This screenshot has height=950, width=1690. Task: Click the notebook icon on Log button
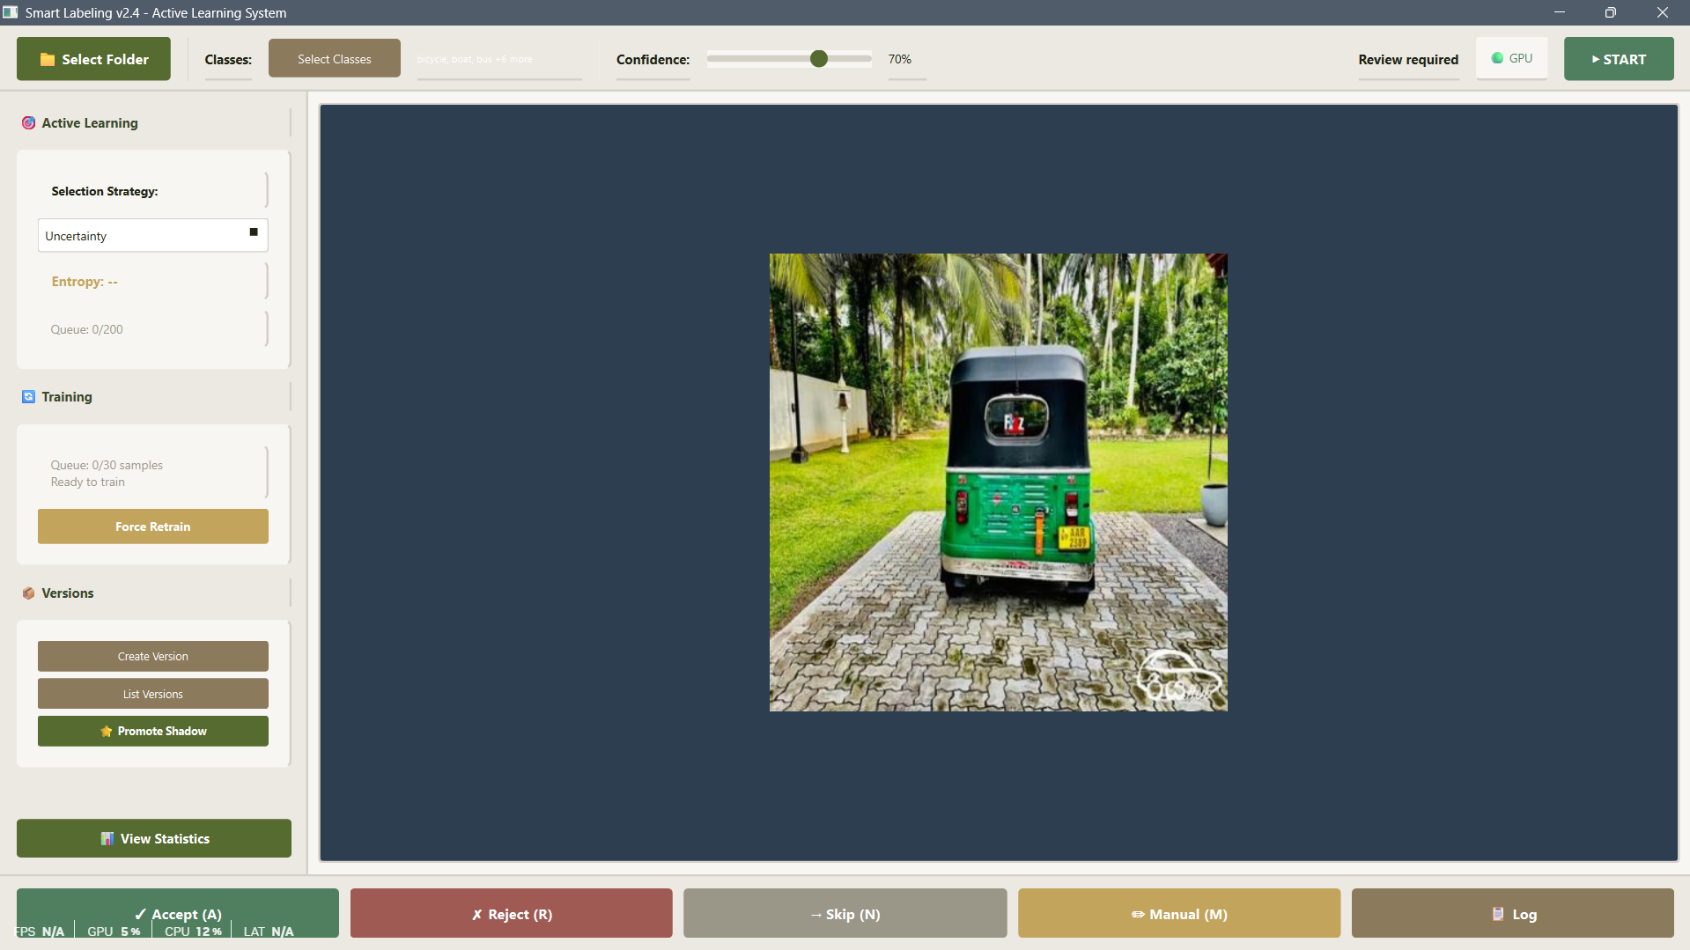(1498, 914)
